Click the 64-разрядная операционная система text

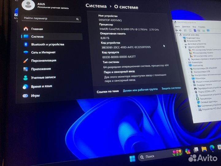click(136, 66)
